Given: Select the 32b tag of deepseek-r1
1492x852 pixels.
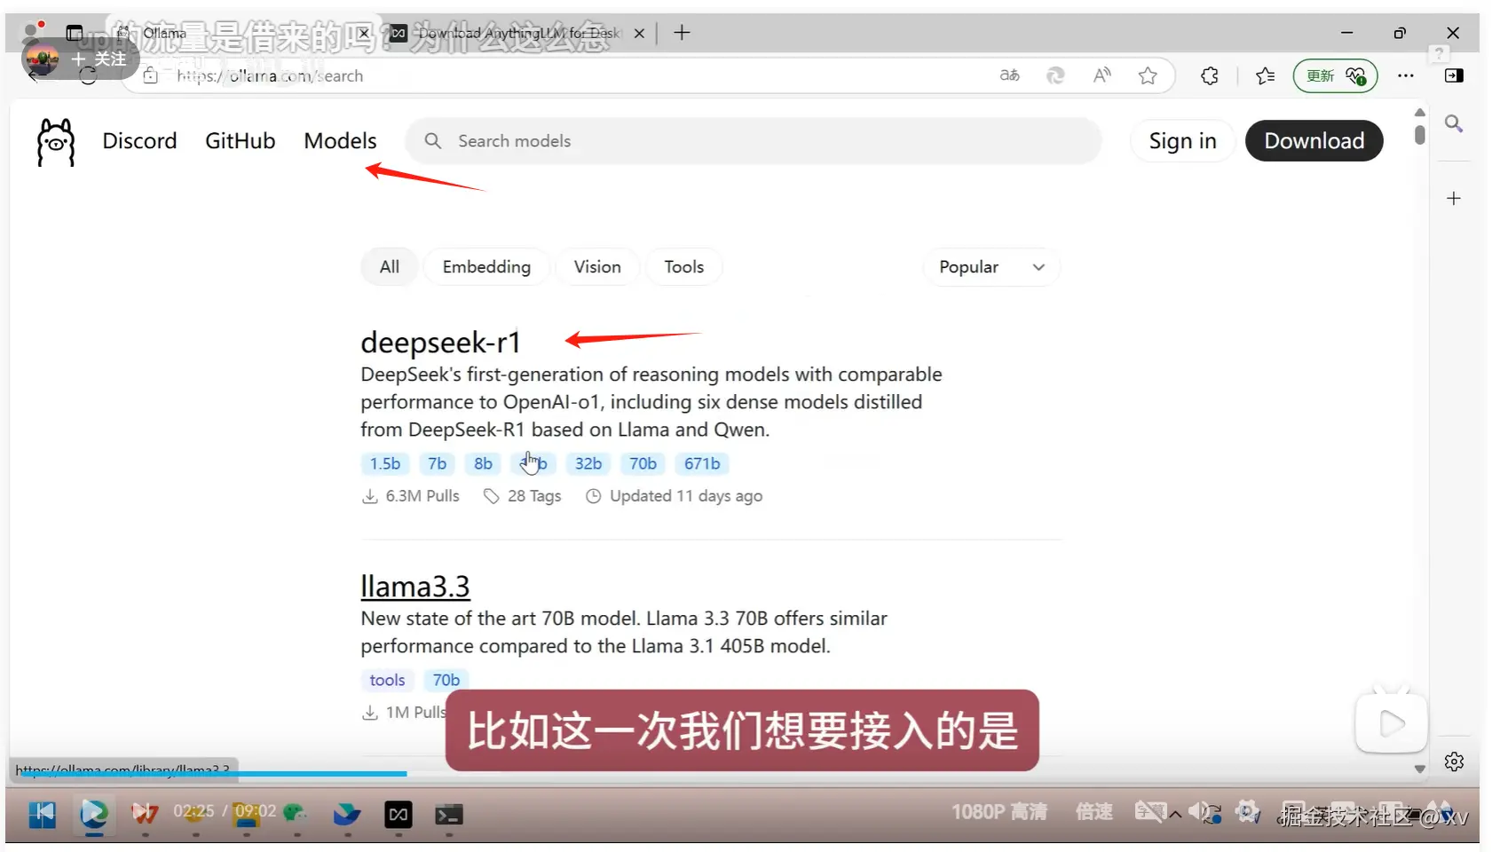Looking at the screenshot, I should coord(588,464).
